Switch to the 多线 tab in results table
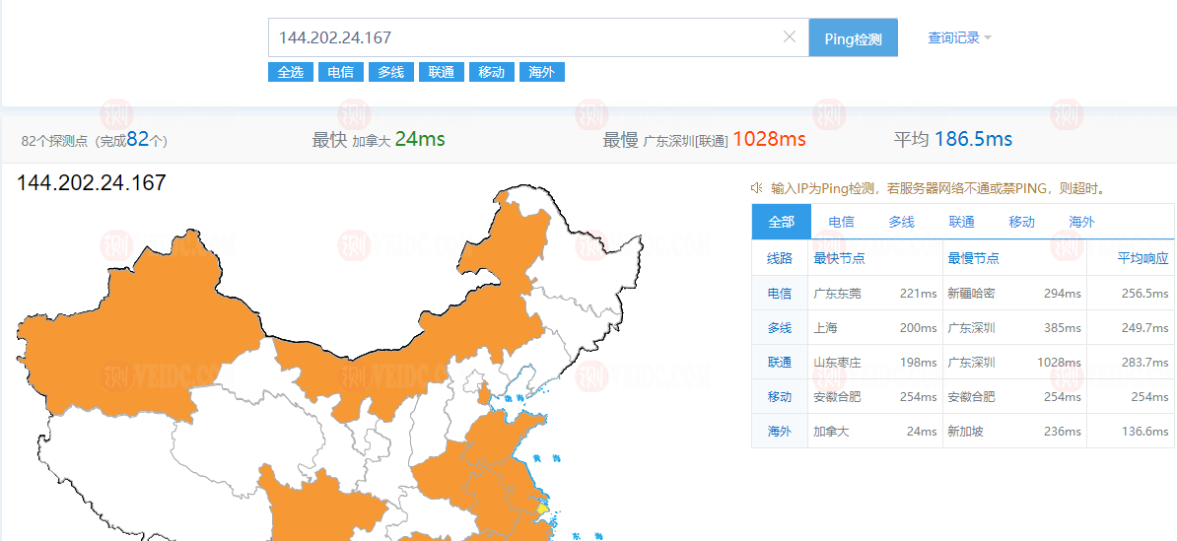Viewport: 1177px width, 541px height. click(x=902, y=222)
